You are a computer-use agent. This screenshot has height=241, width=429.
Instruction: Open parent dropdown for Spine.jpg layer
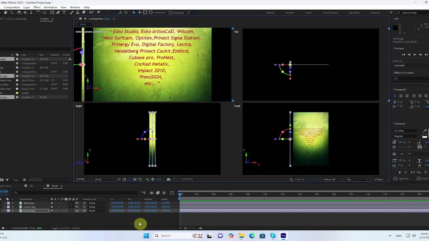point(98,211)
